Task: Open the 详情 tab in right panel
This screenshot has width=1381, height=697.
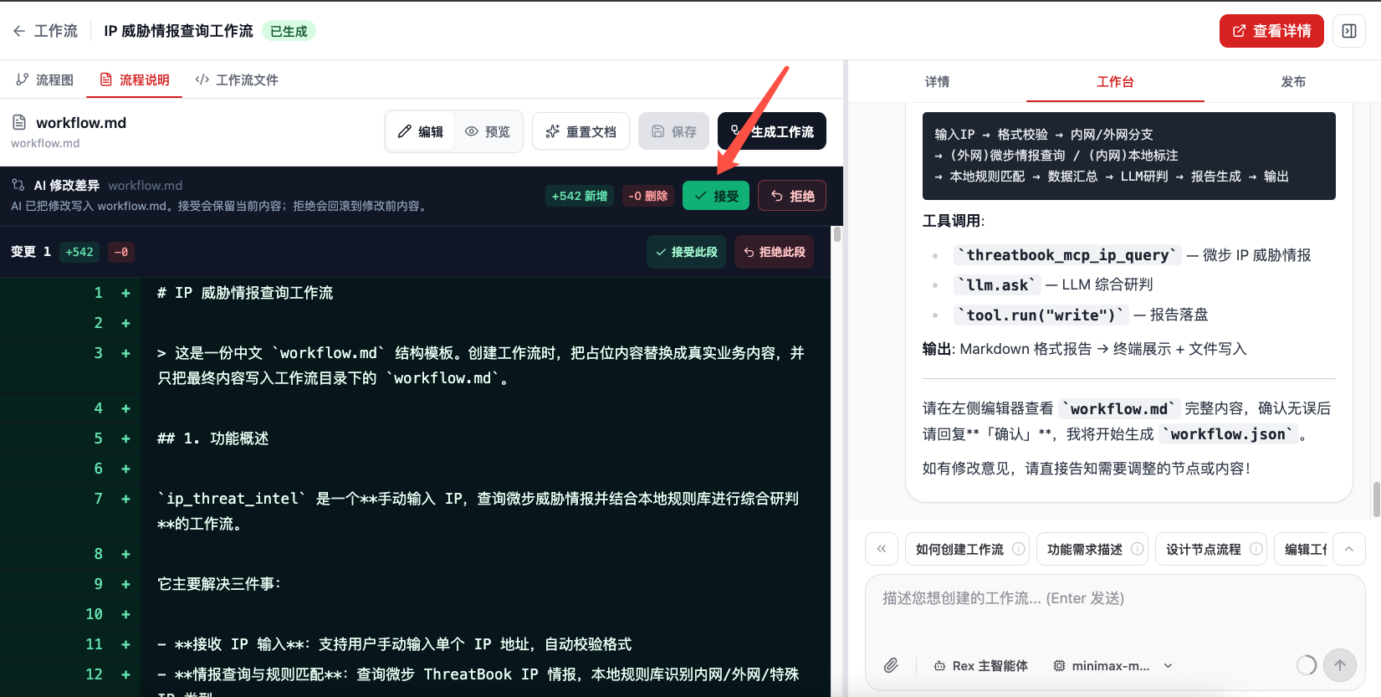Action: point(937,81)
